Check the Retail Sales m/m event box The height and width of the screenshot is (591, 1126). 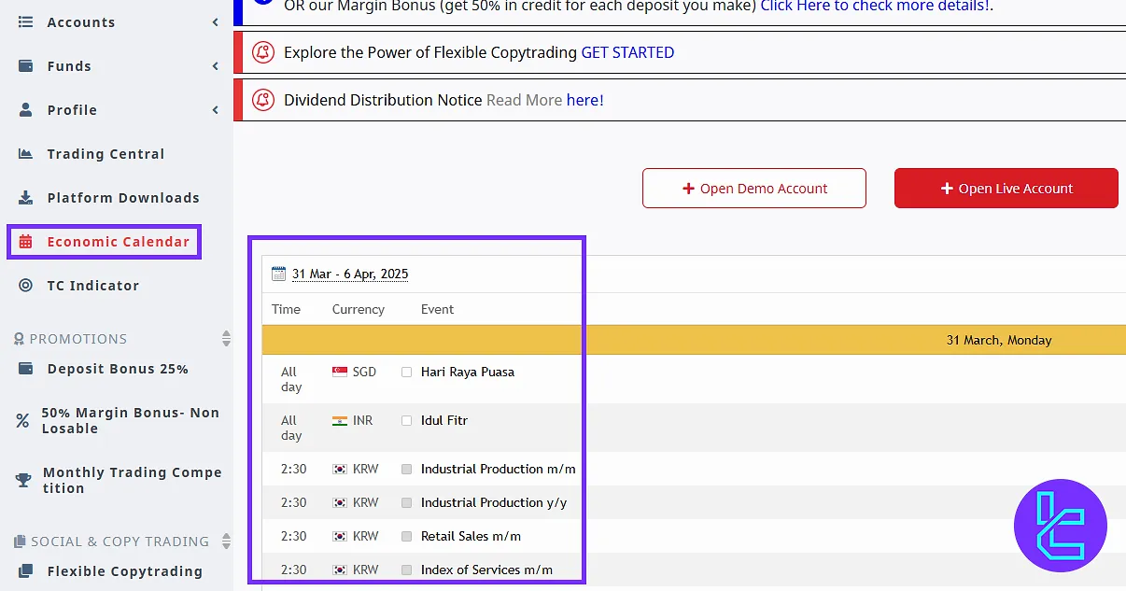coord(406,536)
